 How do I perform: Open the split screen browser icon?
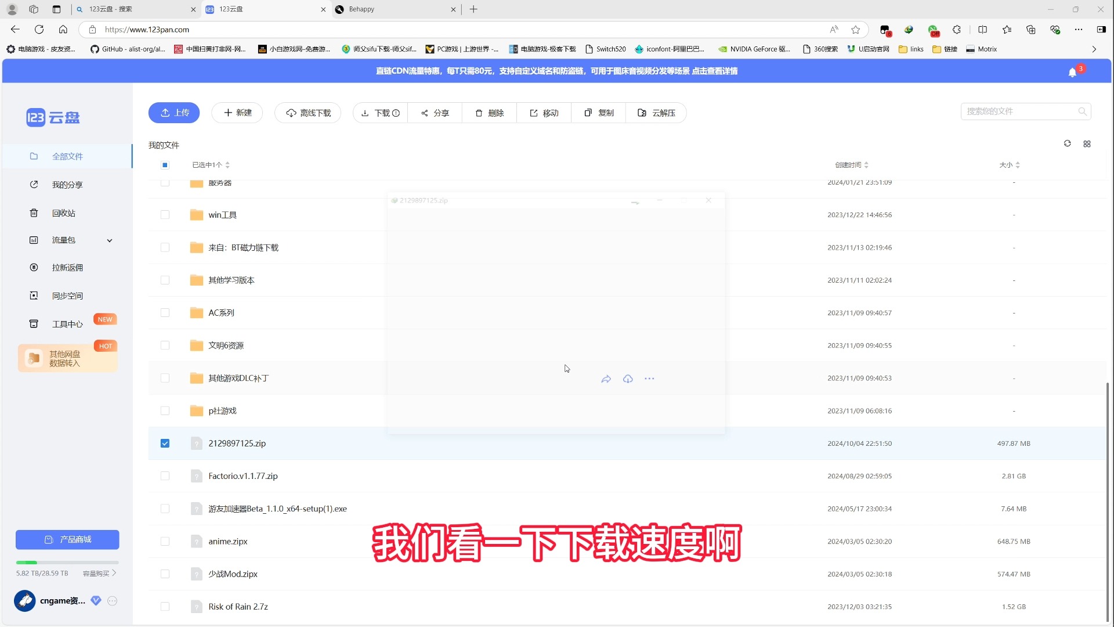tap(982, 30)
